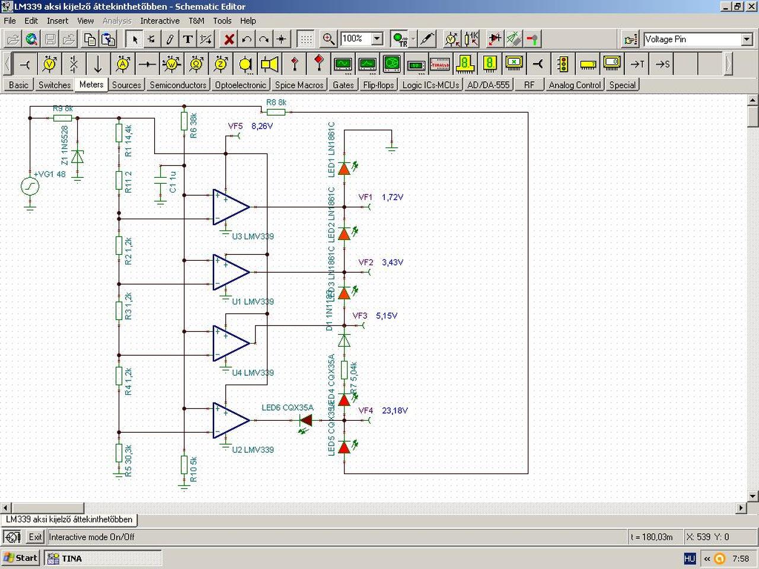
Task: Open a schematic file with the Open icon
Action: point(13,39)
